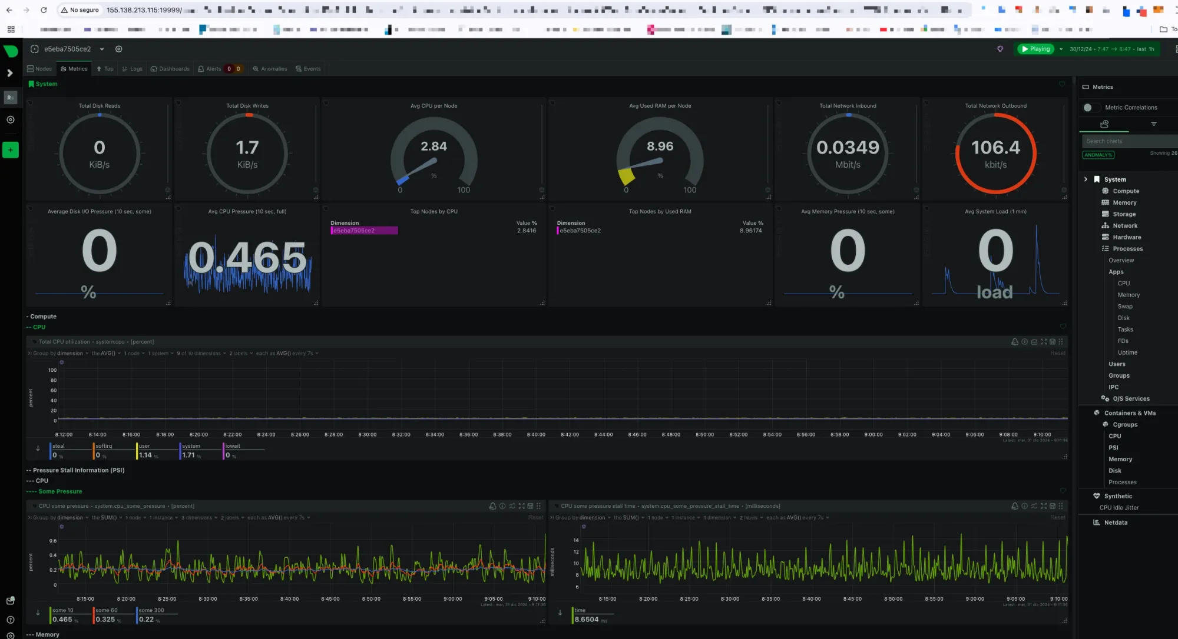Click the alerts bell icon on Total CPU utilization chart
The image size is (1178, 639).
pyautogui.click(x=1014, y=342)
